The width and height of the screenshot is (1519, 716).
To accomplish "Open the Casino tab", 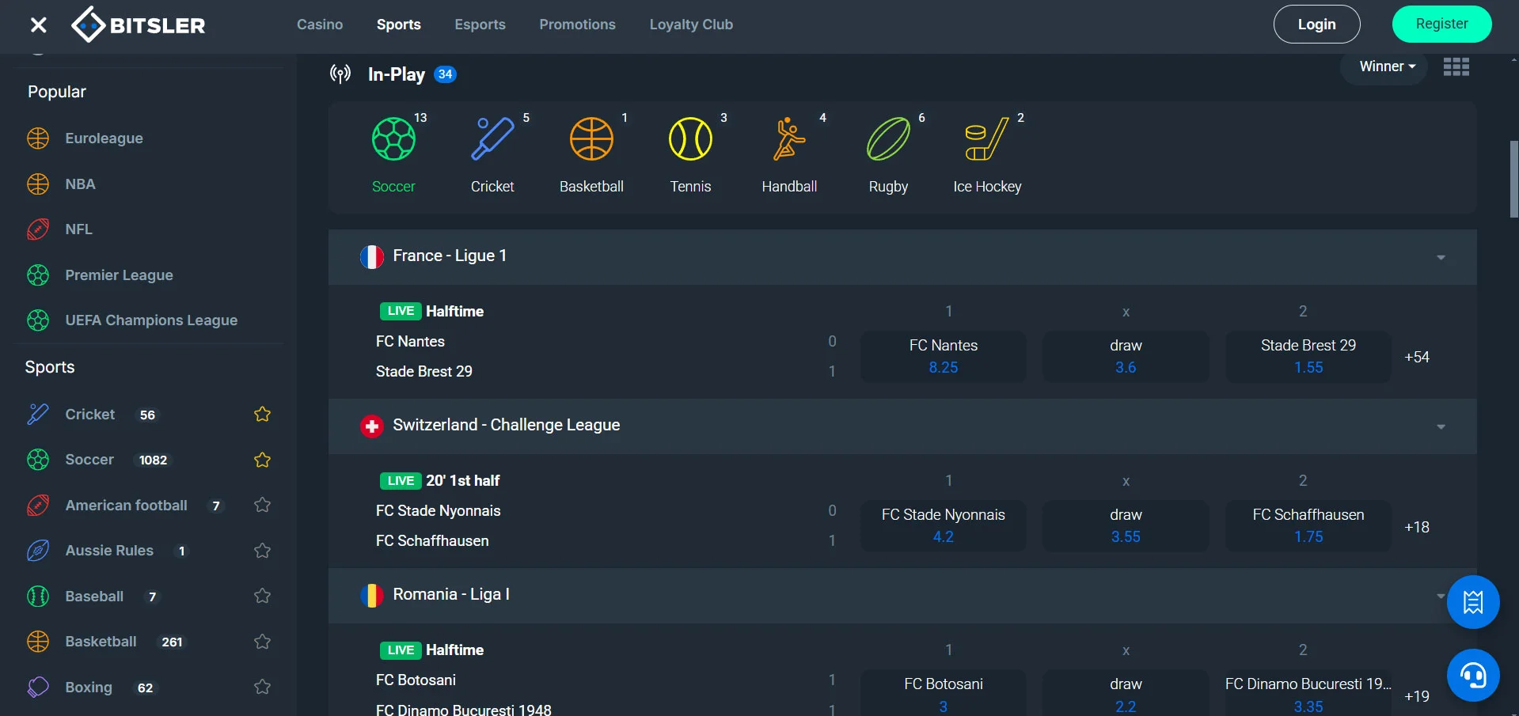I will [x=320, y=25].
